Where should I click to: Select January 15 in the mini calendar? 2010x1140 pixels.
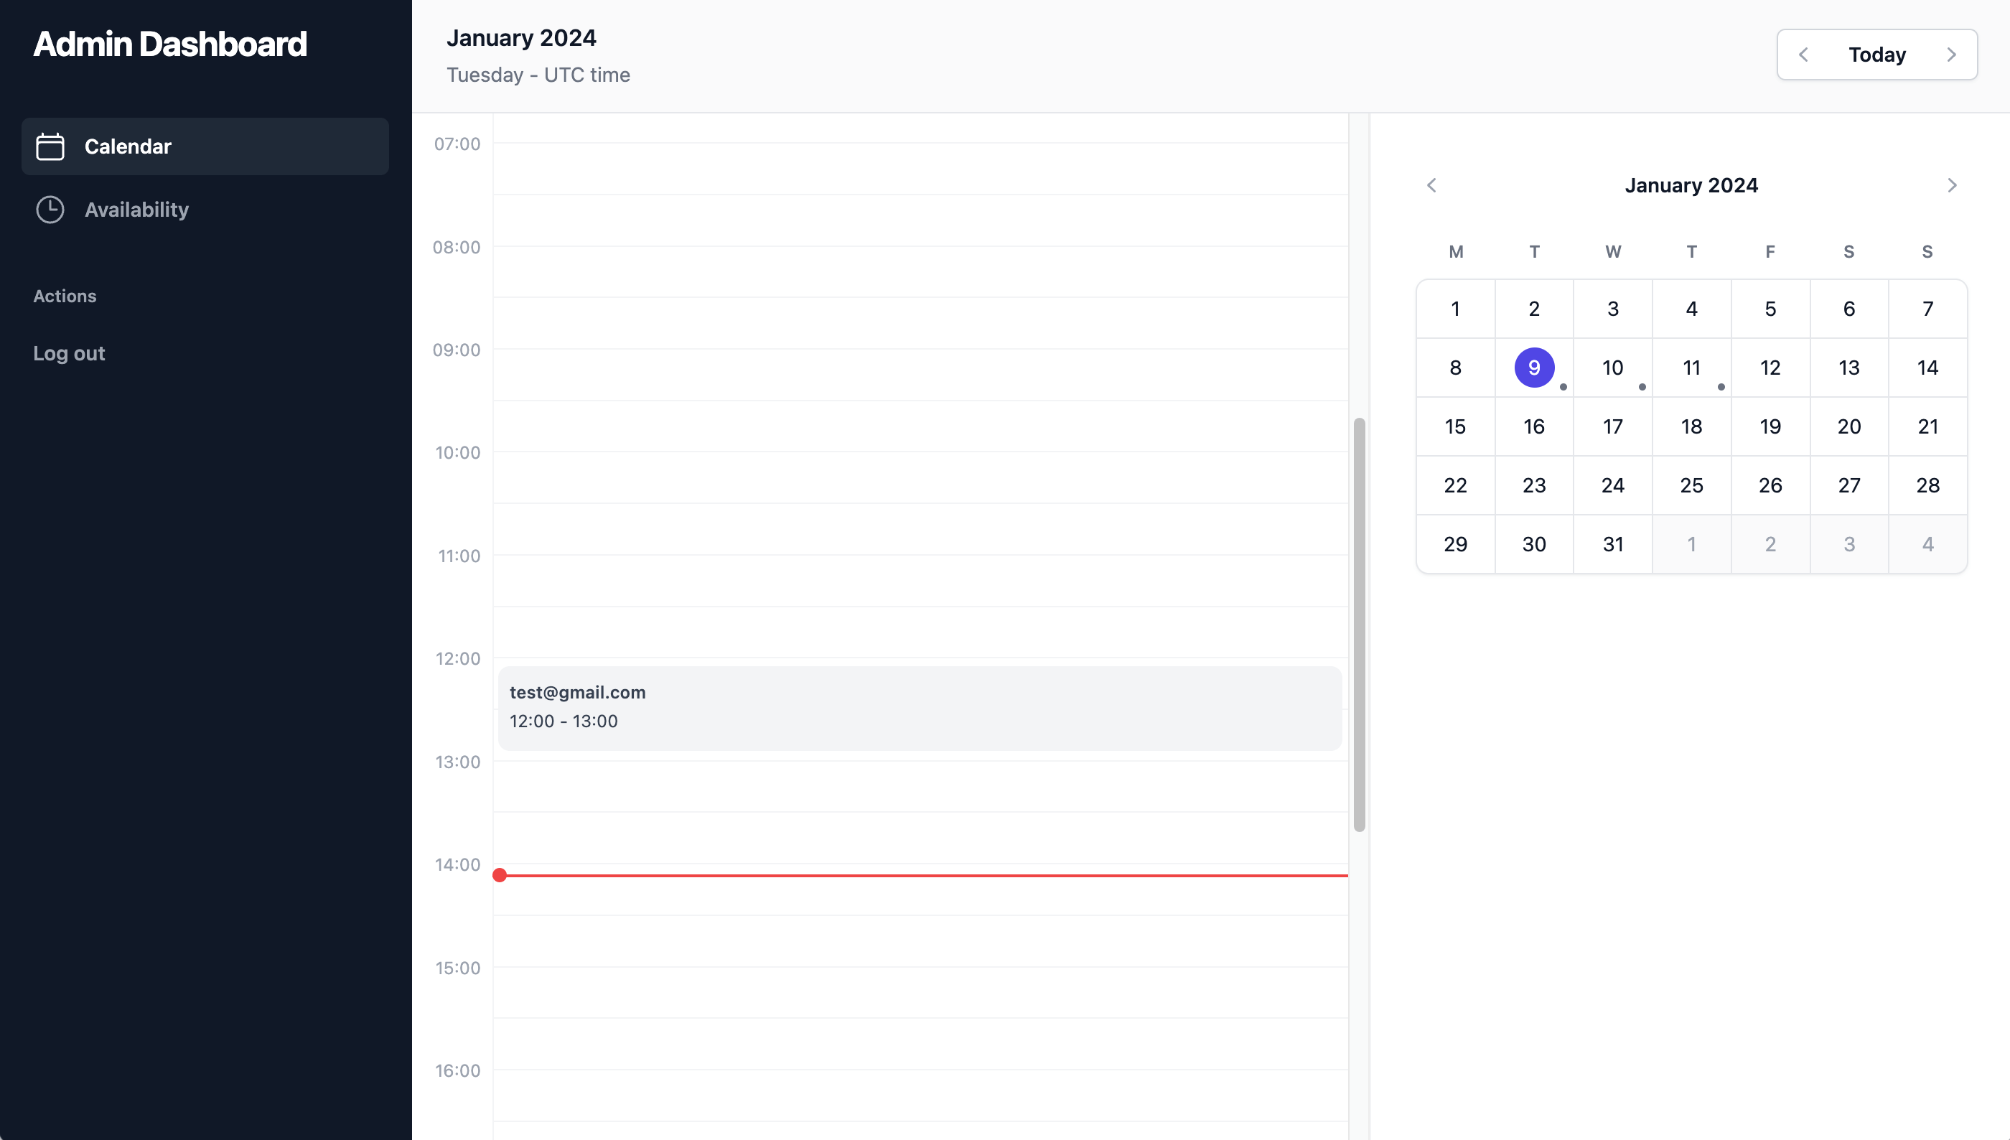tap(1455, 426)
